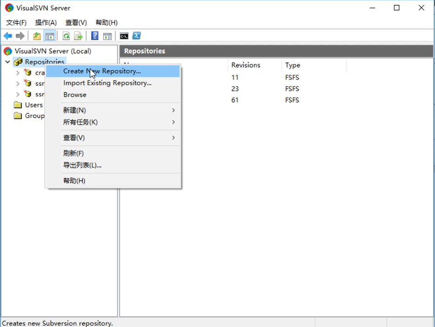Viewport: 435px width, 327px height.
Task: Click the status bar text 'Creates new Subversion repository.'
Action: (57, 323)
